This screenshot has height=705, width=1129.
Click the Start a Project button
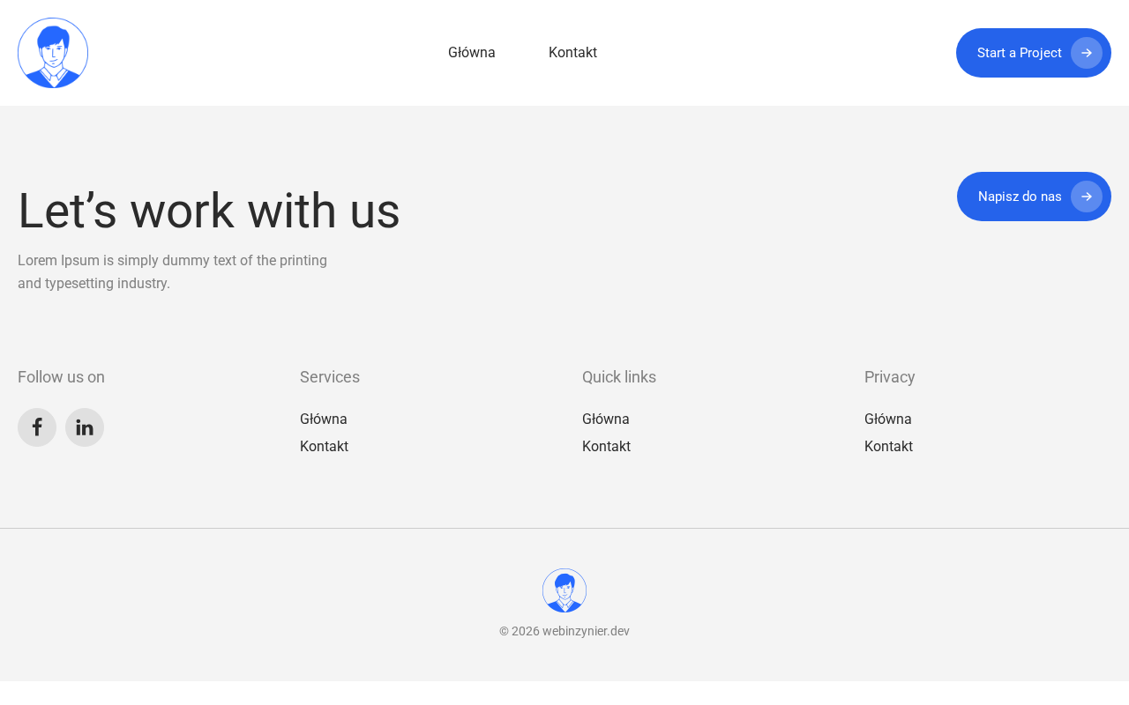point(1034,53)
